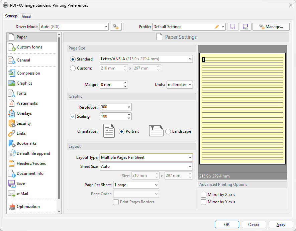Image resolution: width=296 pixels, height=231 pixels.
Task: Open Headers/Footers icon in sidebar
Action: tap(11, 163)
